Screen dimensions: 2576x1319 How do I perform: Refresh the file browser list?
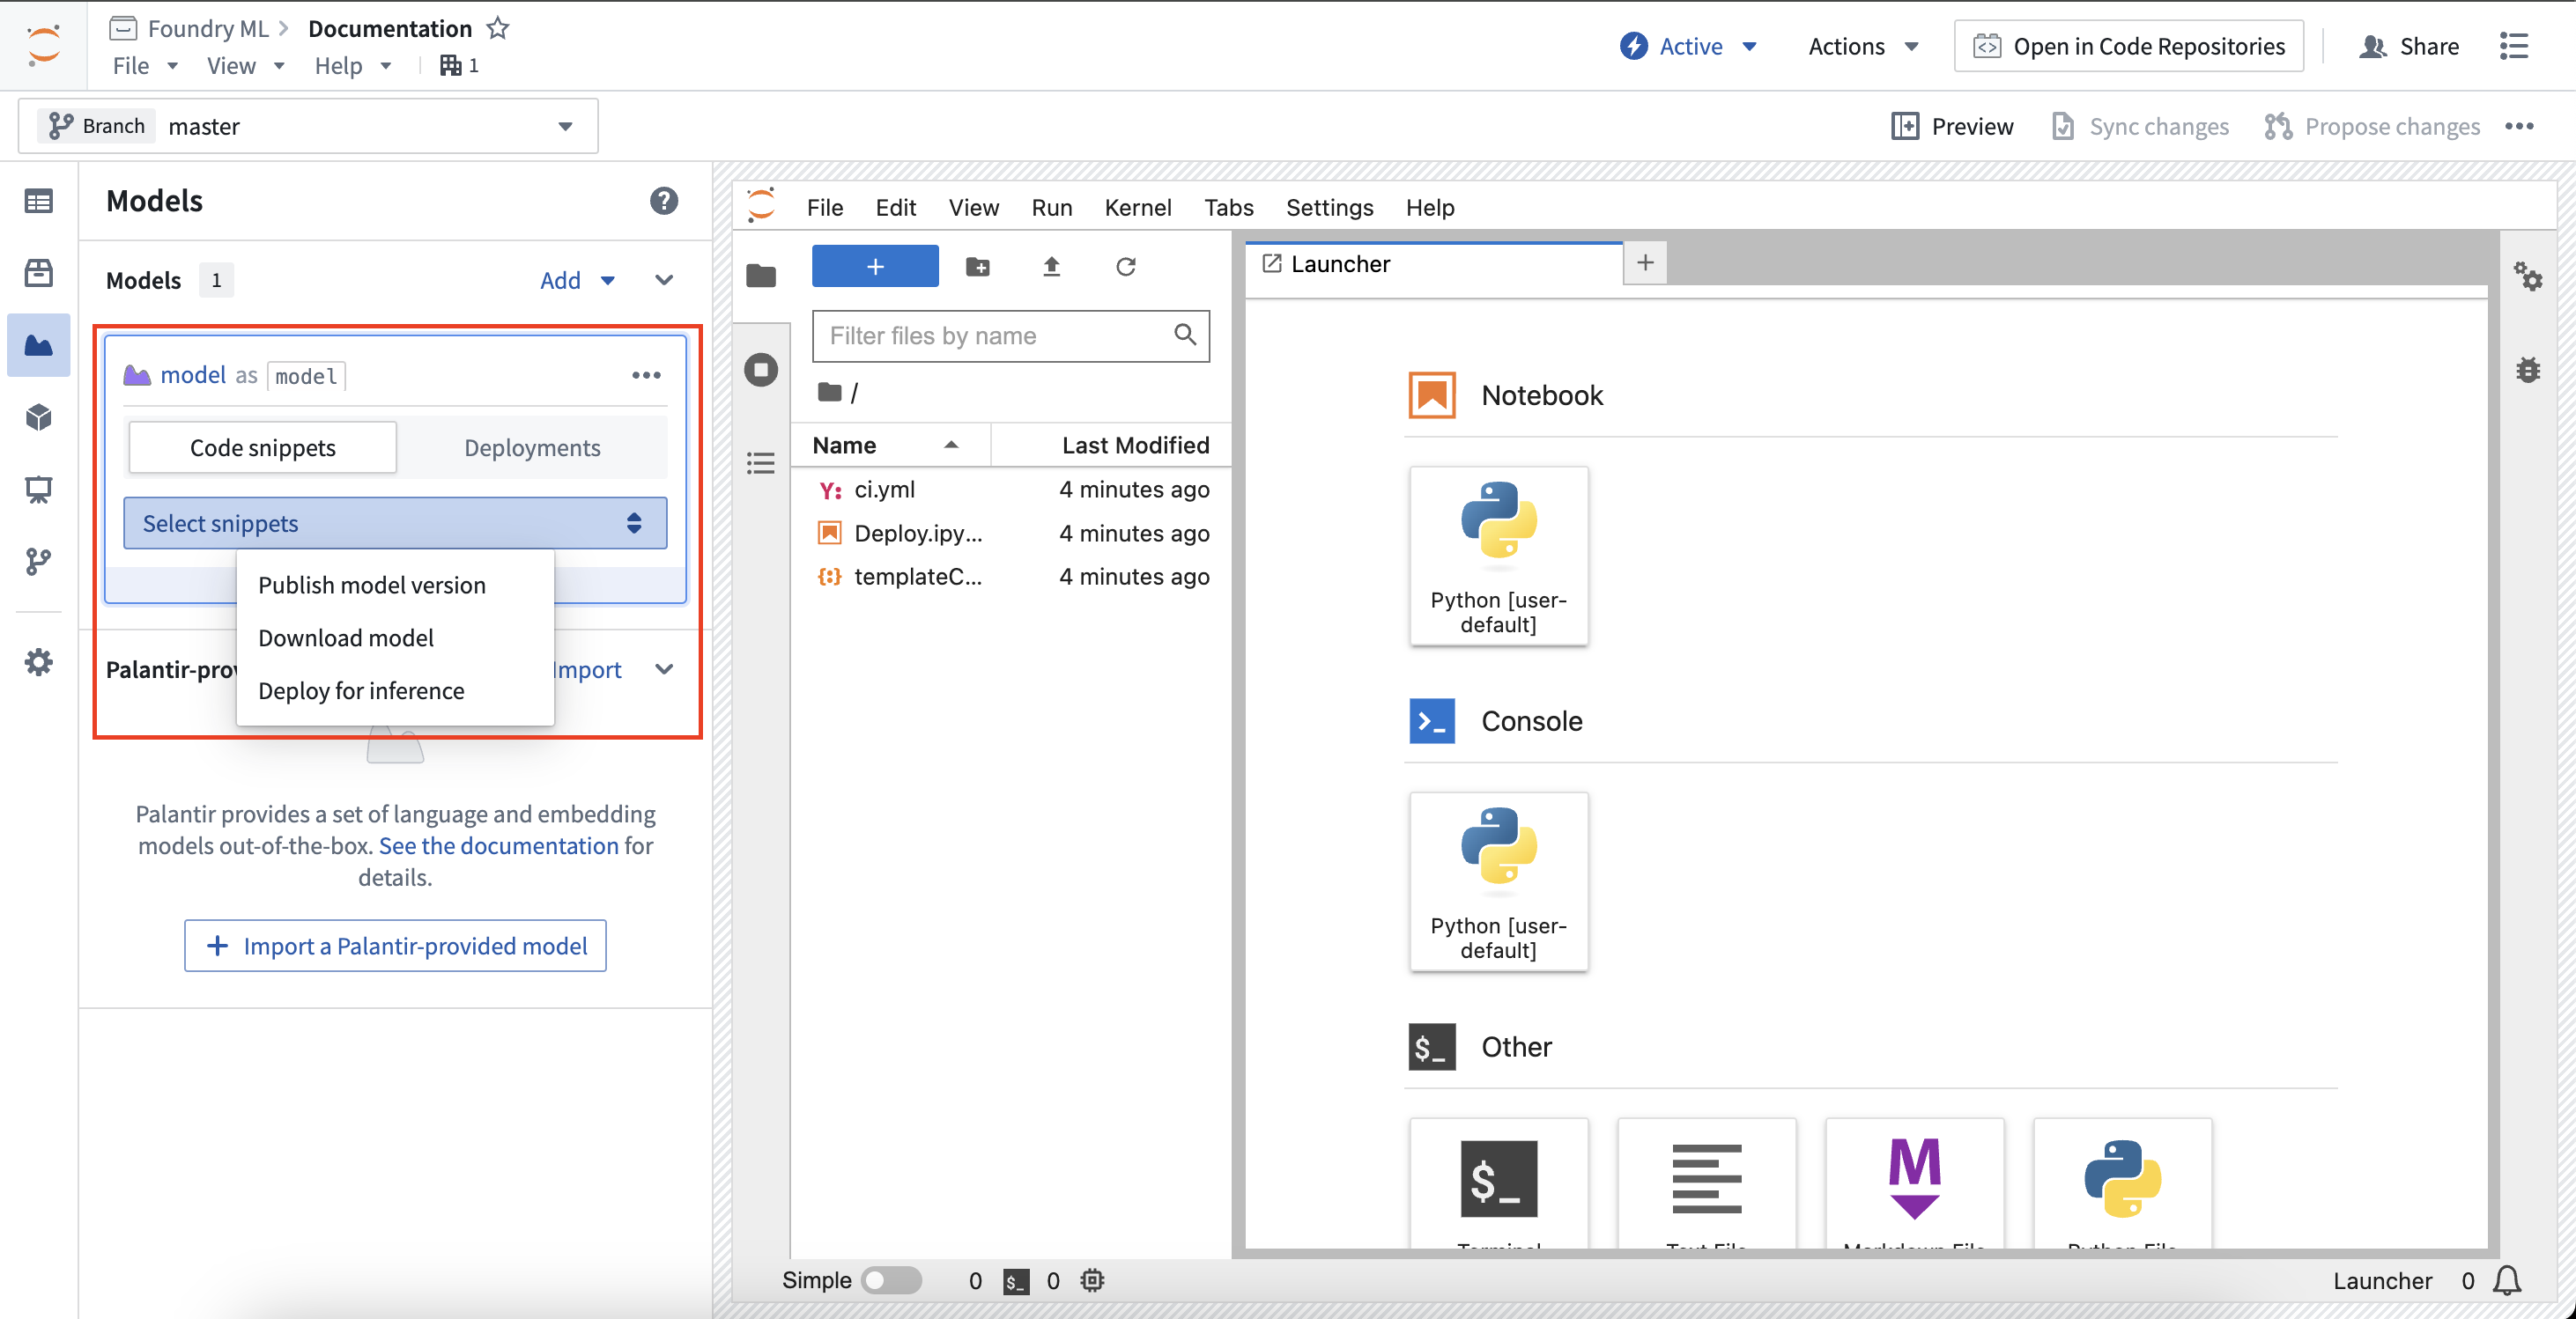pos(1125,267)
